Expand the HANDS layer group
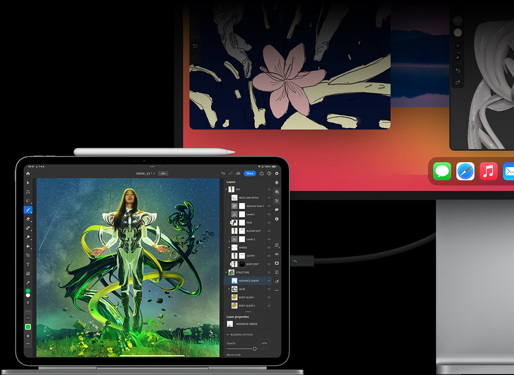 point(229,248)
